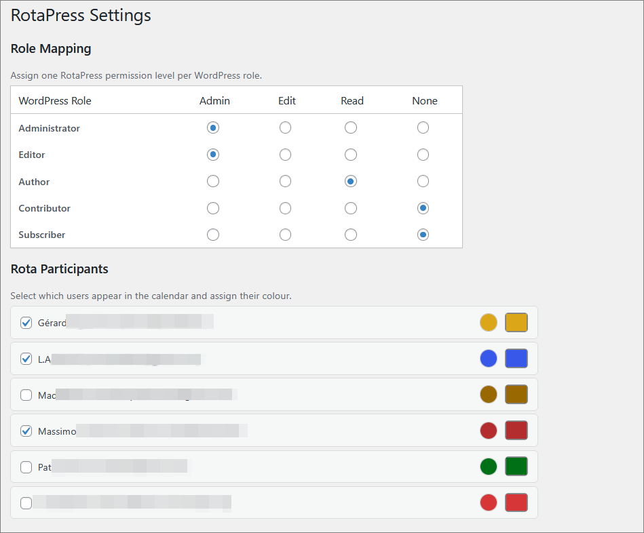This screenshot has width=644, height=533.
Task: Select Admin permission for Author role
Action: (x=213, y=181)
